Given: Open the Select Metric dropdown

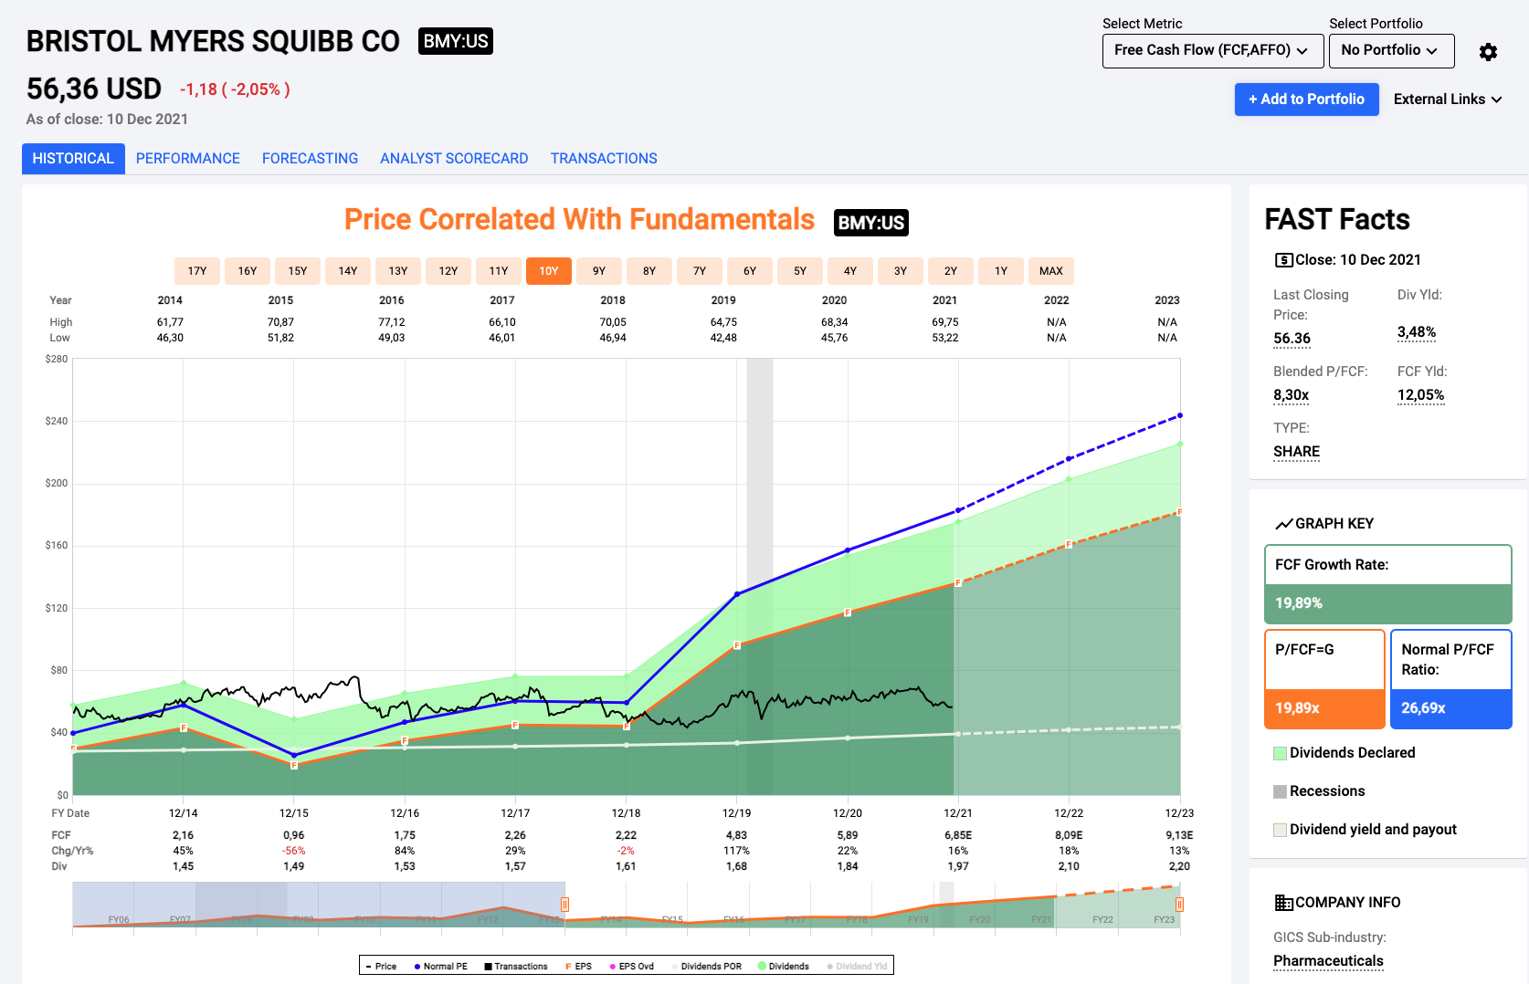Looking at the screenshot, I should 1212,50.
